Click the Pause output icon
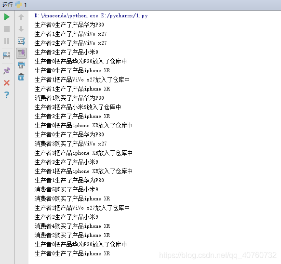Screen dimensions: 281x264 point(7,41)
